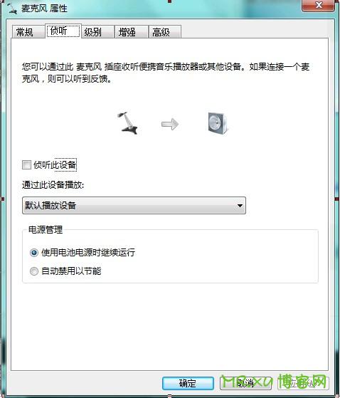The width and height of the screenshot is (340, 398).
Task: Click the dropdown arrow of playback device
Action: [240, 206]
